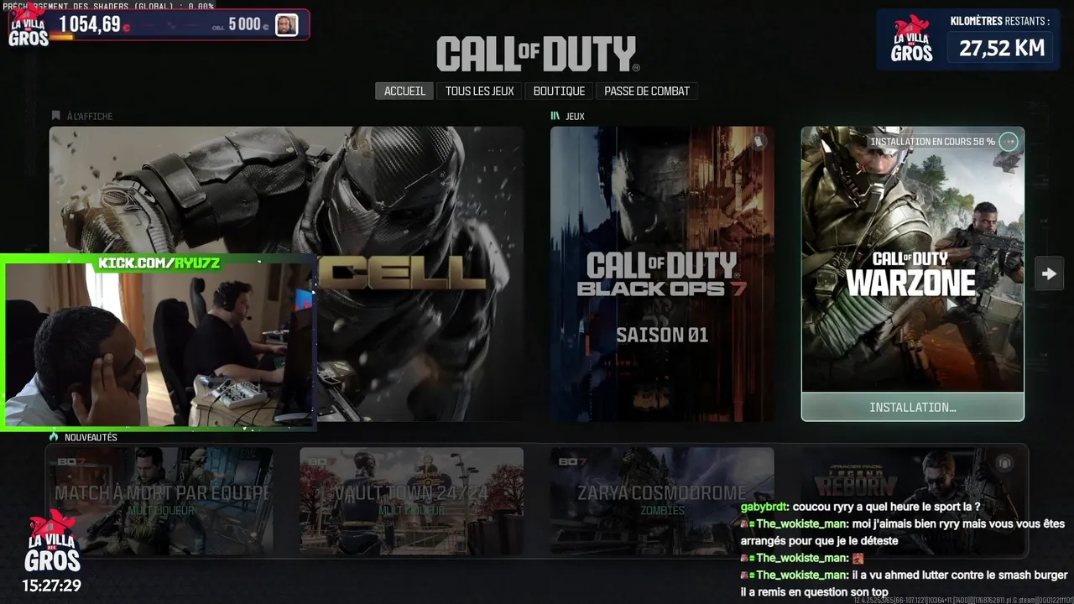The image size is (1074, 604).
Task: Click the NOUVEAUTÉS section heading
Action: pyautogui.click(x=91, y=437)
